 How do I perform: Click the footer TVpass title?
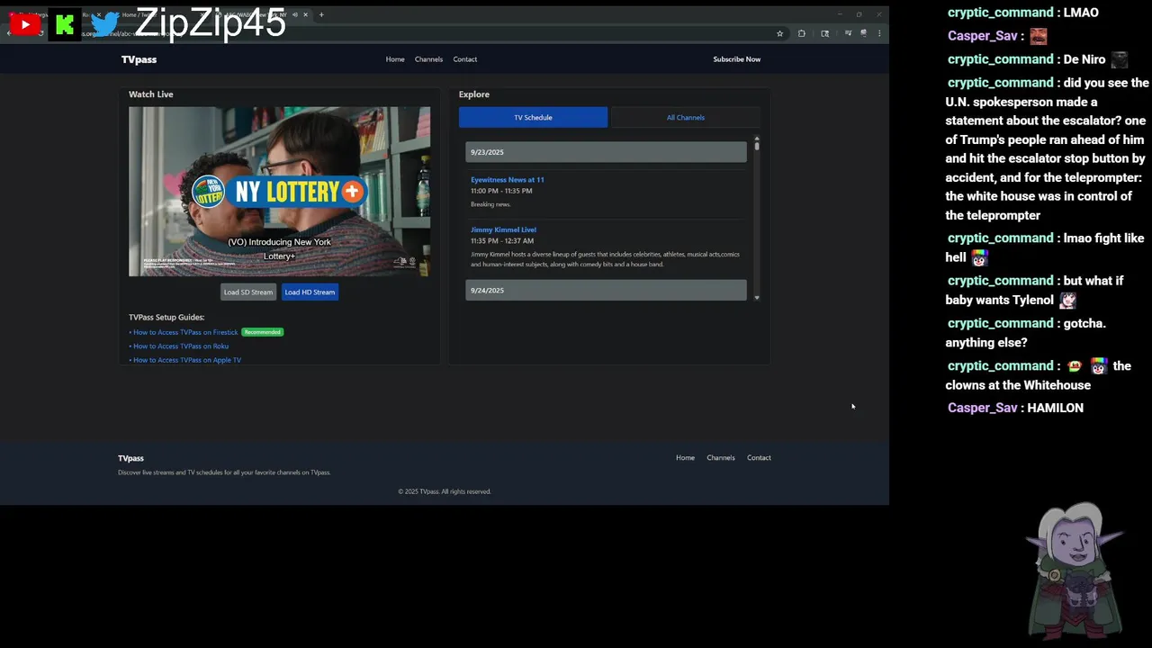point(130,458)
